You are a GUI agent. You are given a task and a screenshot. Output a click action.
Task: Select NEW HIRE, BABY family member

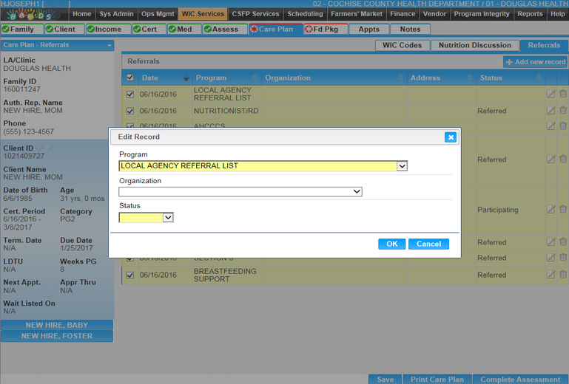click(x=57, y=326)
